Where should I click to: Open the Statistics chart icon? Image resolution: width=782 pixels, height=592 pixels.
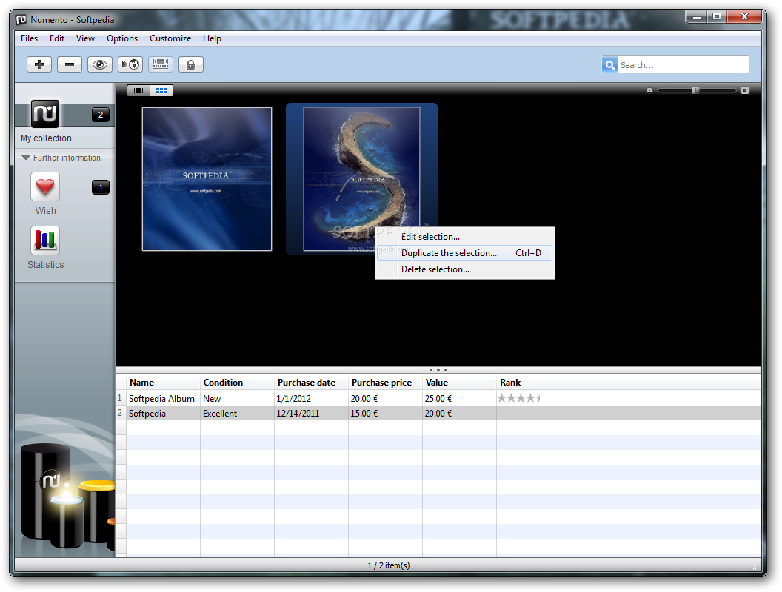click(45, 240)
